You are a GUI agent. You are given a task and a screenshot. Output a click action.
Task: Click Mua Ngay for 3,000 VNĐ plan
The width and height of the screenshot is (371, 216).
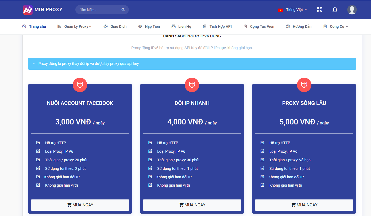point(80,205)
